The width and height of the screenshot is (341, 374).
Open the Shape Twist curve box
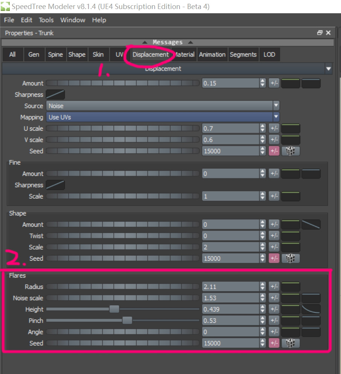(291, 236)
